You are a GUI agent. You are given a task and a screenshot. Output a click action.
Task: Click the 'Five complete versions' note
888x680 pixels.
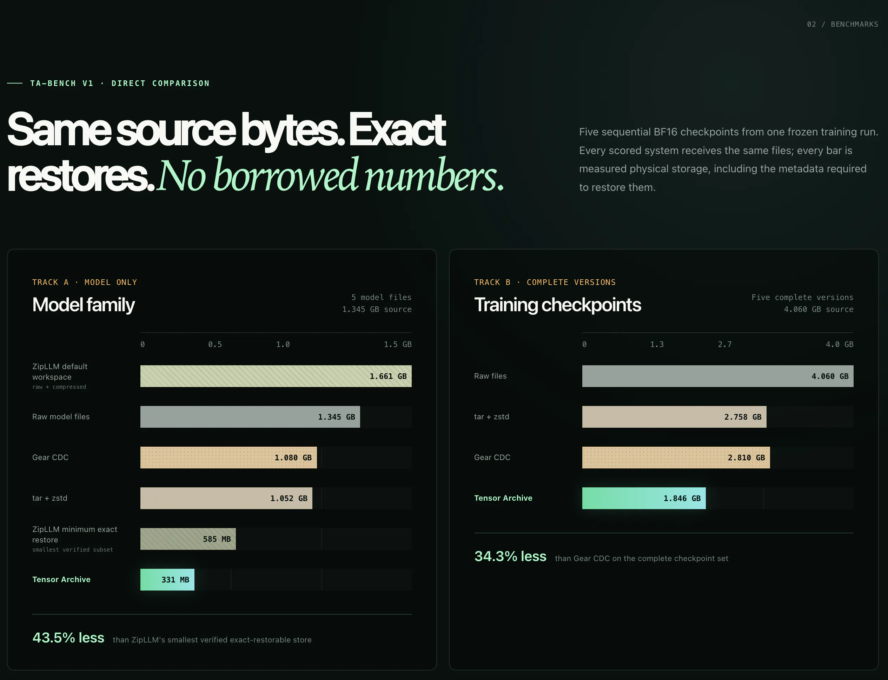point(802,297)
